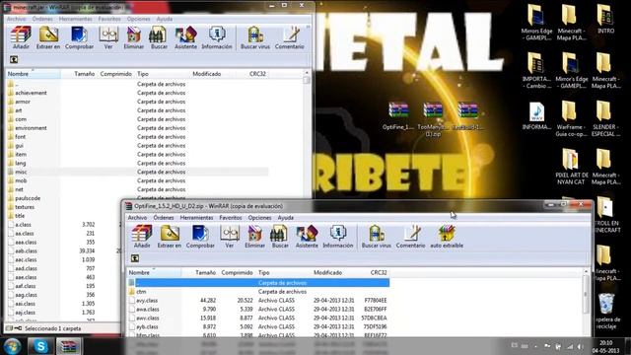Select the environment folder row

click(137, 128)
